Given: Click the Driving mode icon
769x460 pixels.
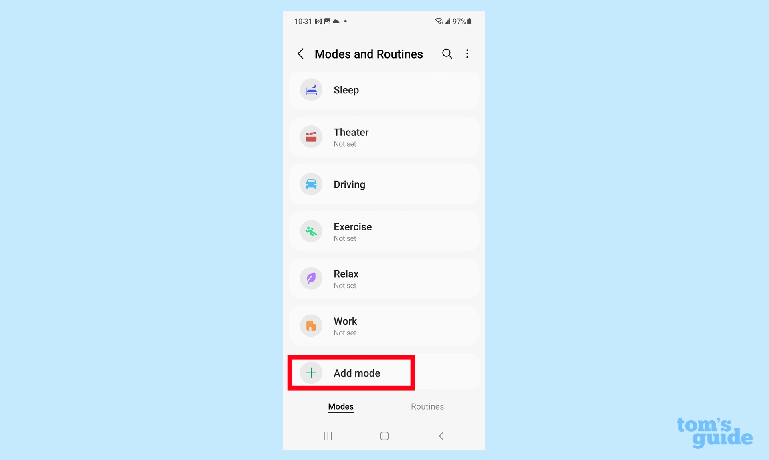Looking at the screenshot, I should point(311,184).
